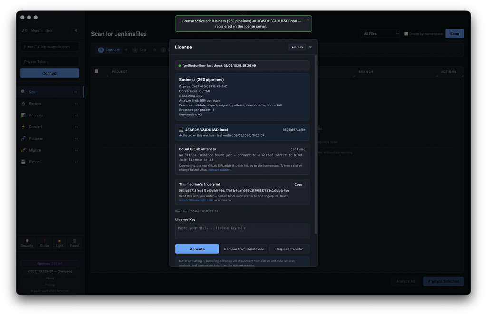
Task: Open the Export section in sidebar
Action: (49, 162)
